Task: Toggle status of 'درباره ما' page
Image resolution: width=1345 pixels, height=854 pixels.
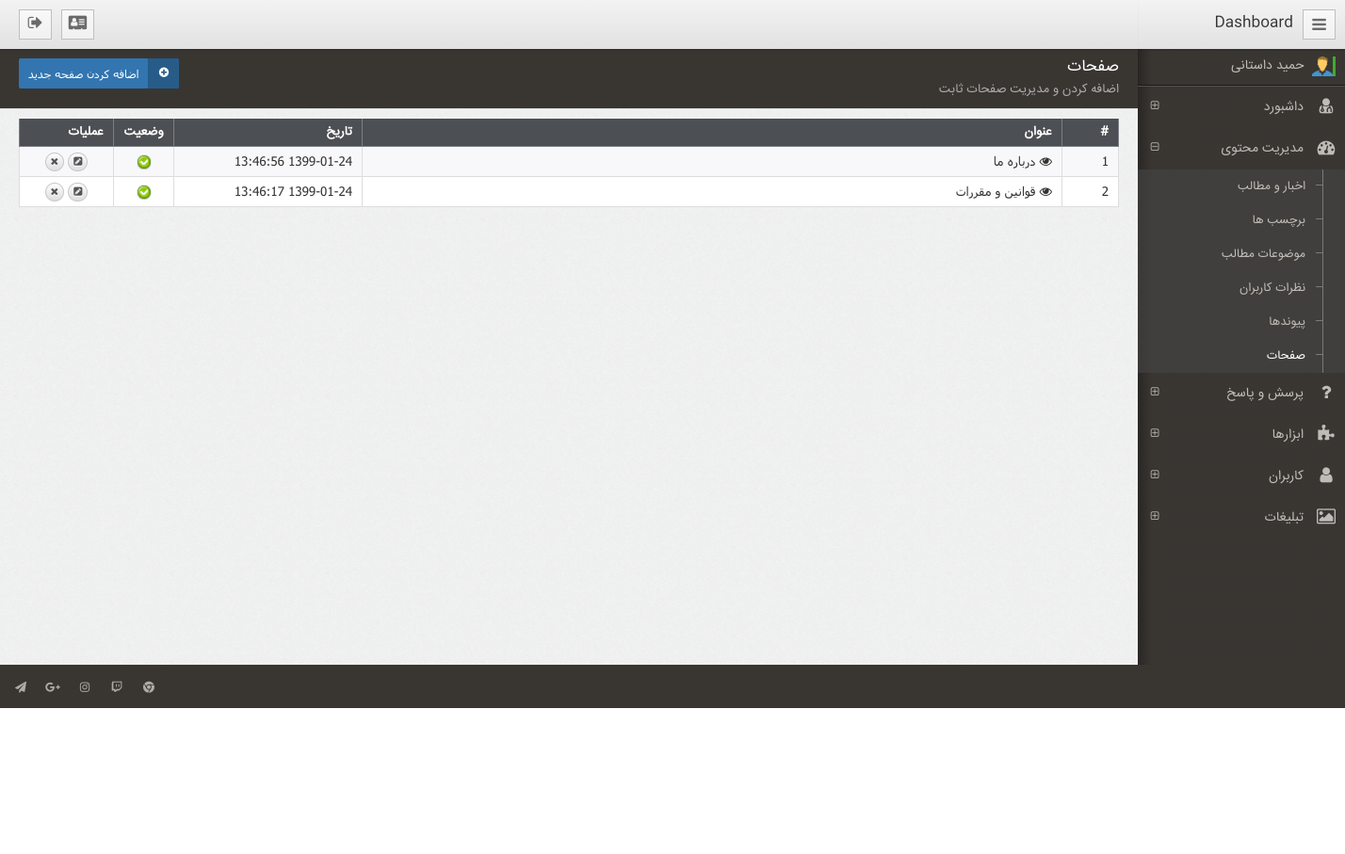Action: tap(144, 162)
